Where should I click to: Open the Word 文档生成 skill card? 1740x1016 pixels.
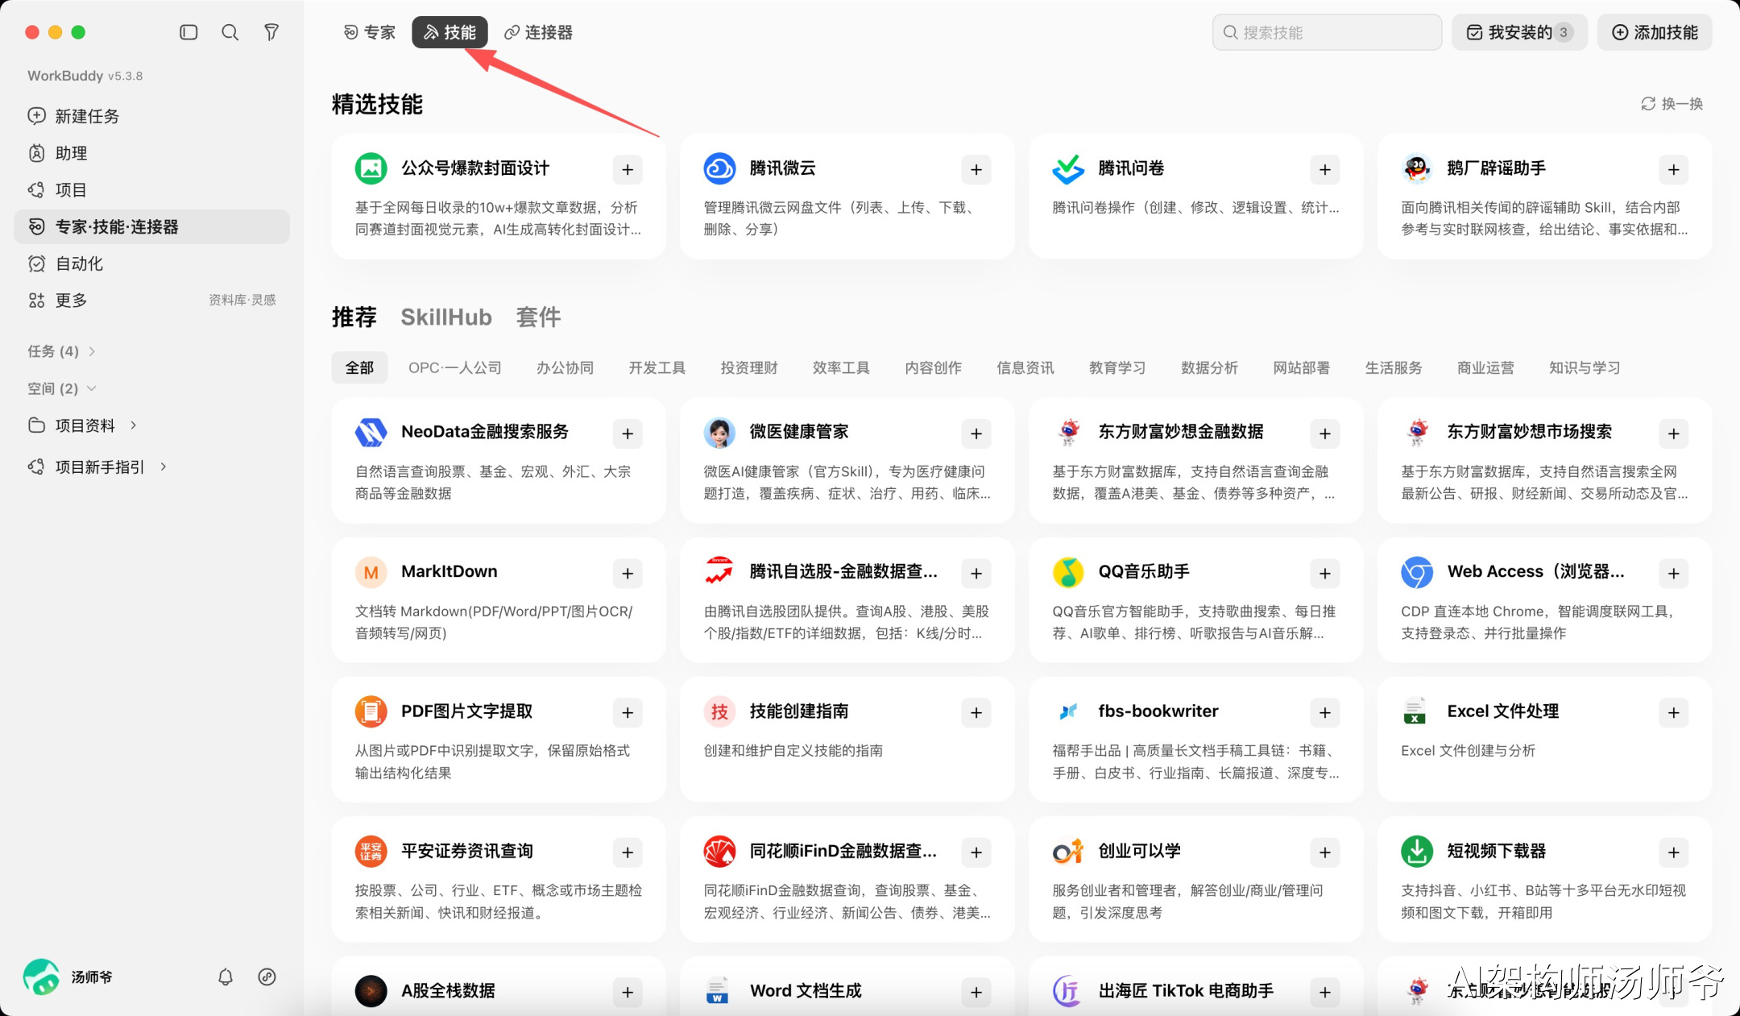point(847,987)
